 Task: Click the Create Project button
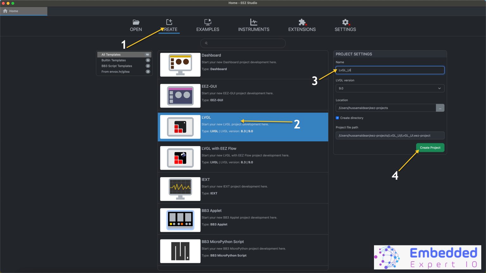pos(430,147)
